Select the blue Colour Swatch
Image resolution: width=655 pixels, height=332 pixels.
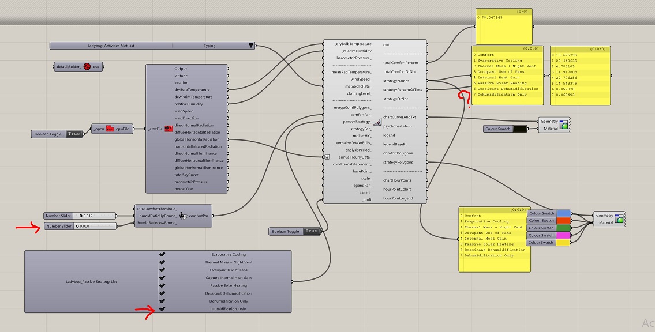pyautogui.click(x=549, y=213)
